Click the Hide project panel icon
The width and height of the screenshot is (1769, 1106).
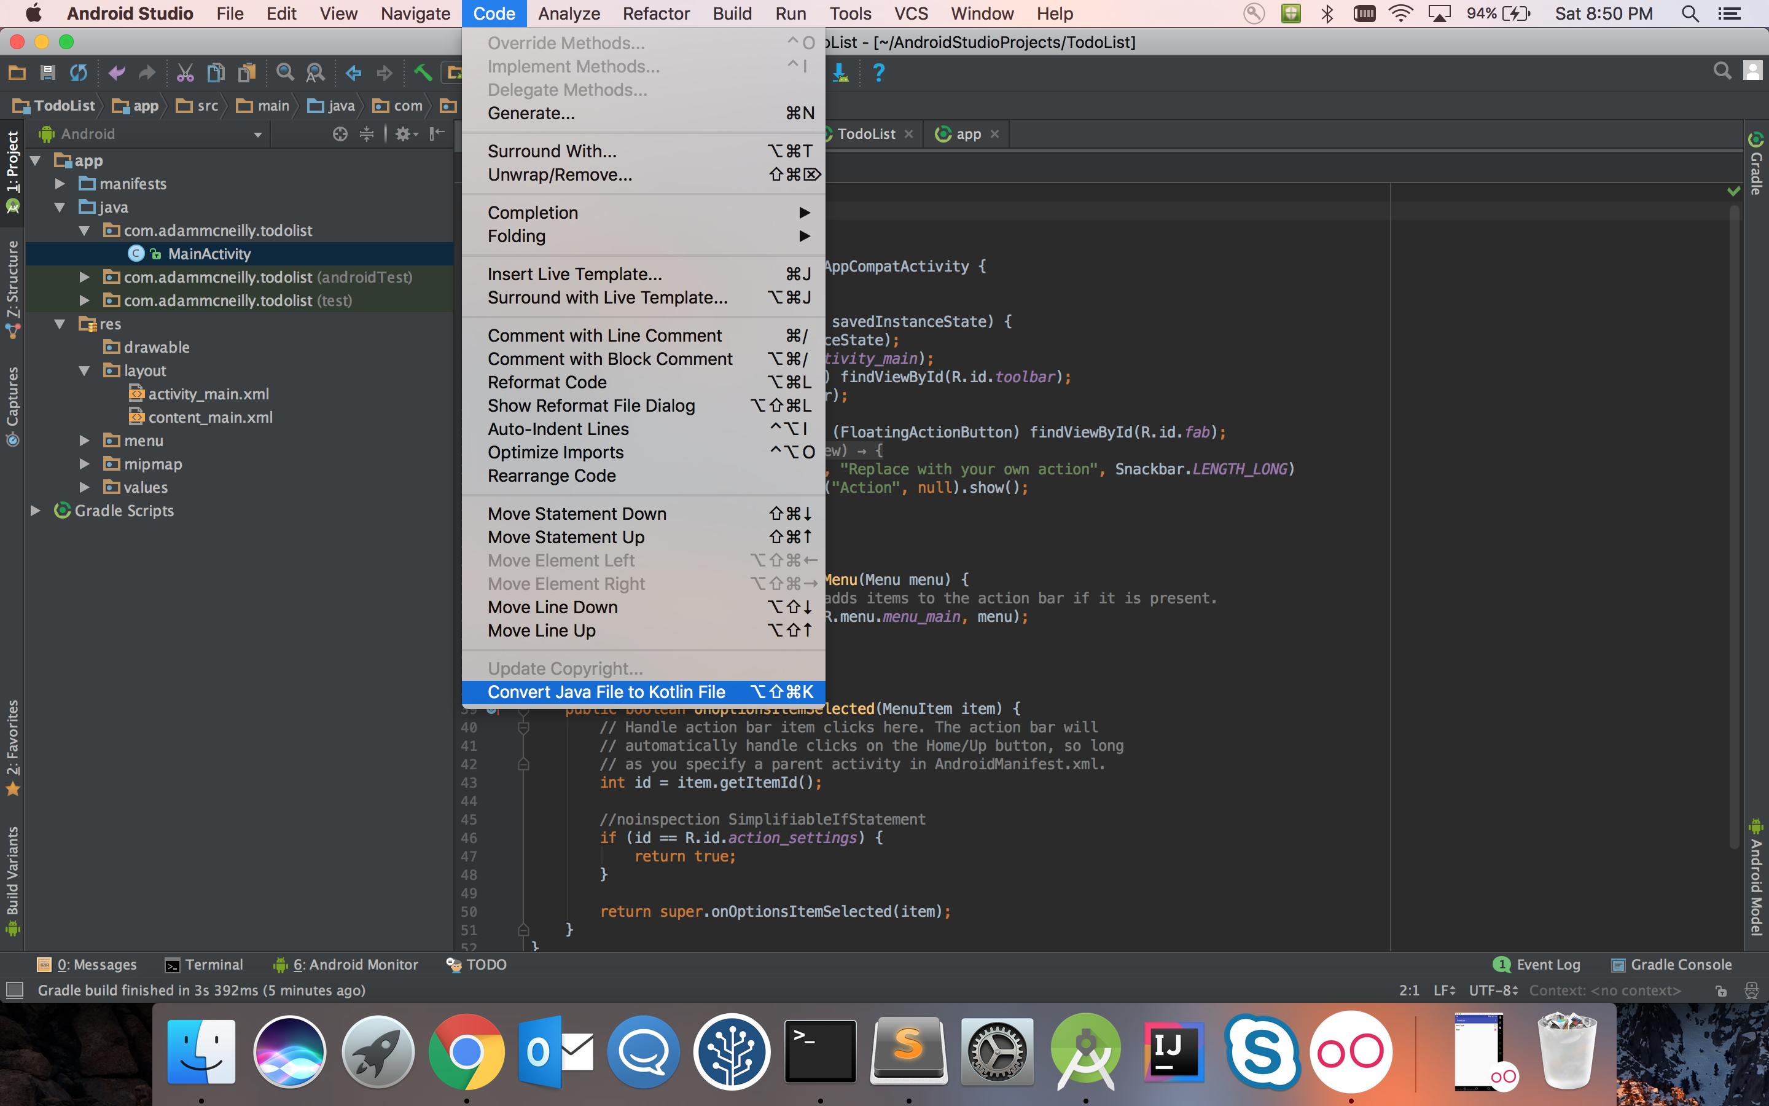437,134
